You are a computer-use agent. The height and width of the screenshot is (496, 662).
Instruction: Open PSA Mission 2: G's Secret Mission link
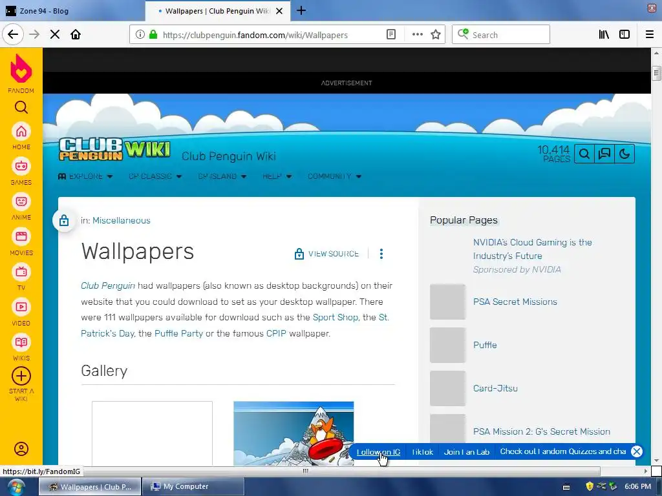(x=542, y=431)
